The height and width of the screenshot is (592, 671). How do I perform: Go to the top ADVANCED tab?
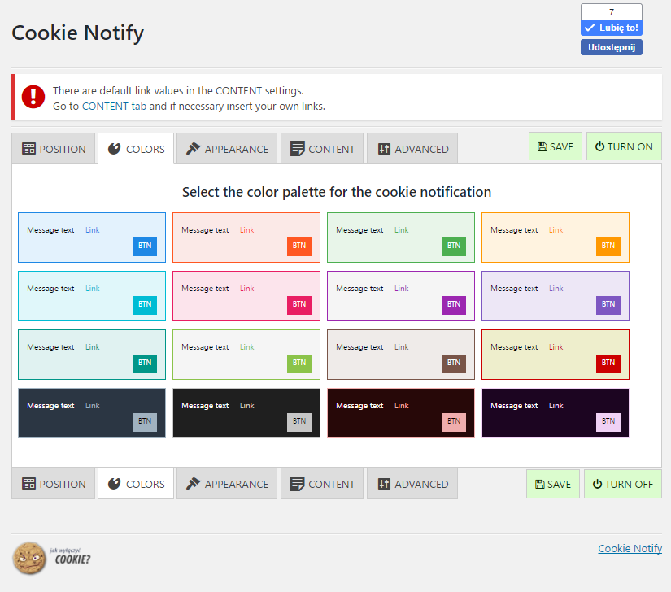[412, 149]
